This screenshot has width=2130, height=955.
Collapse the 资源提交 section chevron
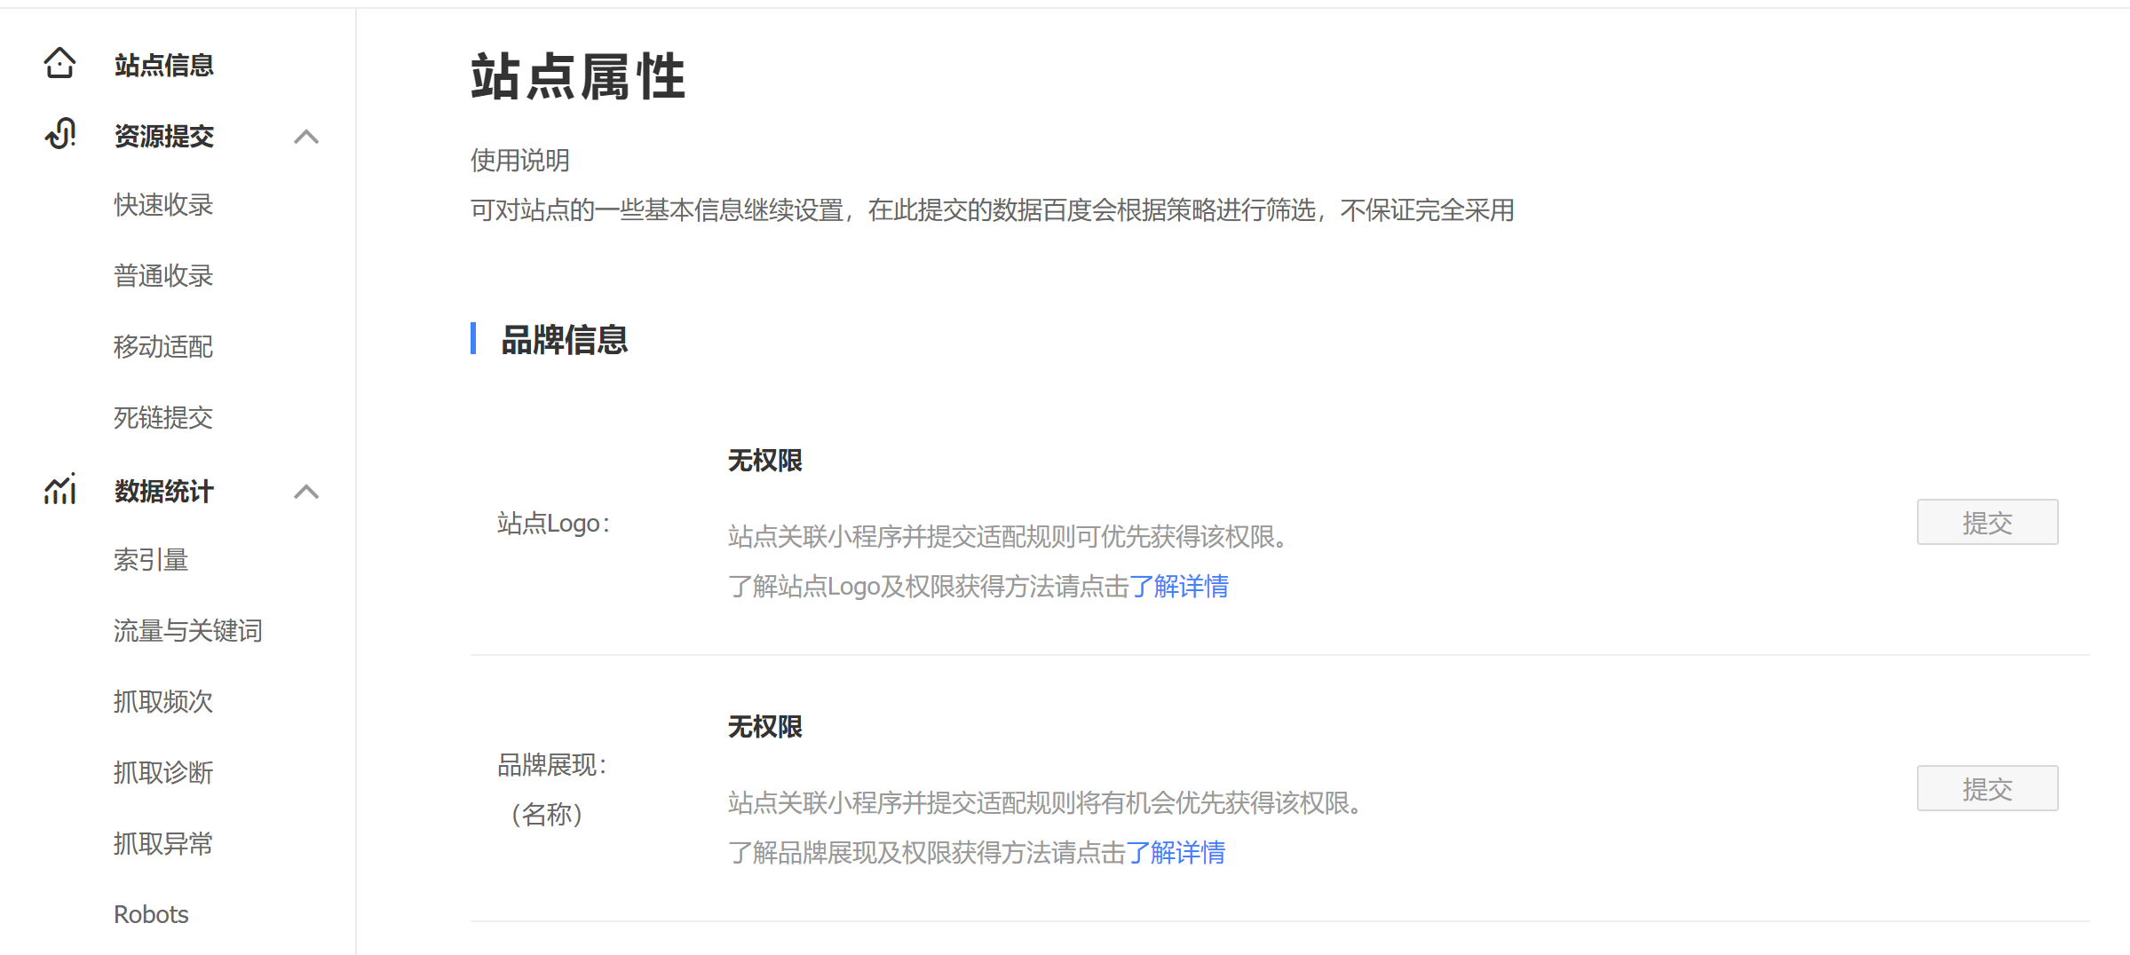(306, 137)
